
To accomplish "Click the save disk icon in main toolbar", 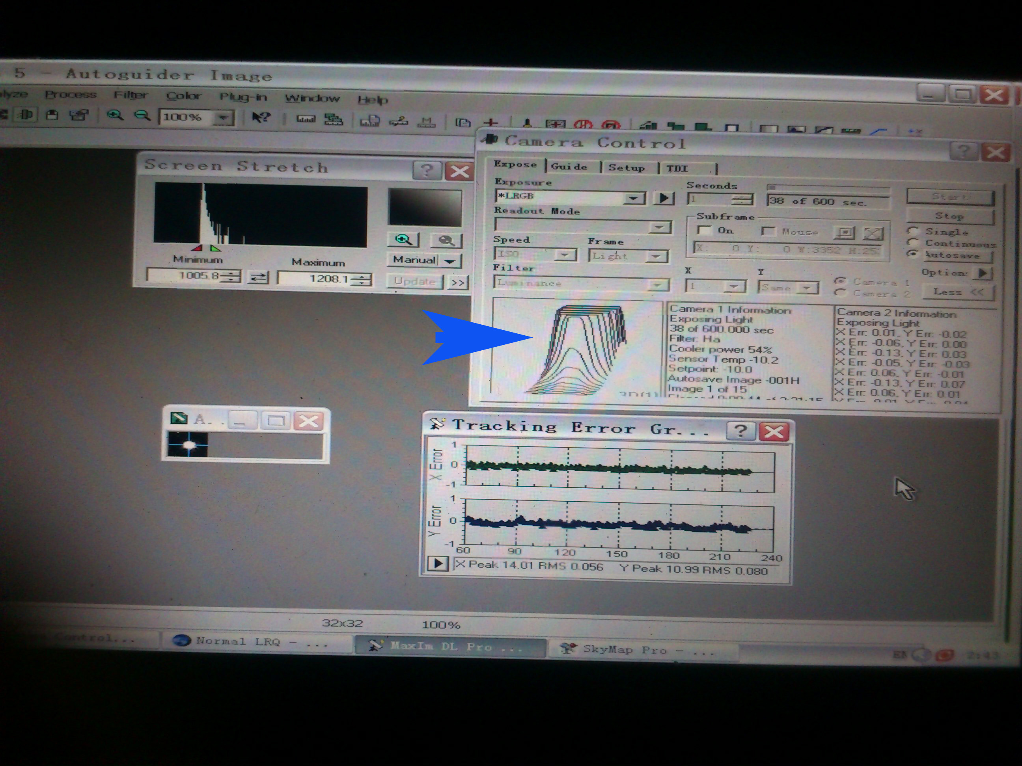I will coord(52,115).
